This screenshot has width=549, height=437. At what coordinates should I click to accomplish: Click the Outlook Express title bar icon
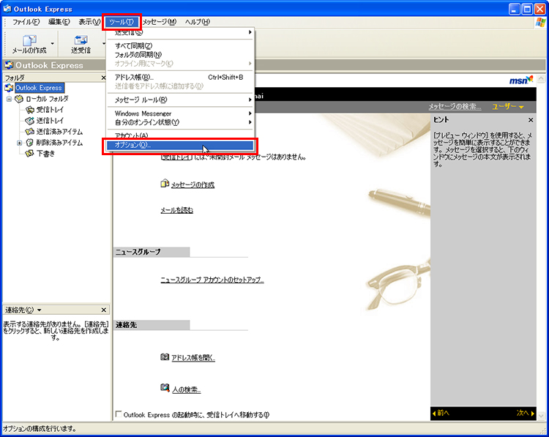pos(7,8)
